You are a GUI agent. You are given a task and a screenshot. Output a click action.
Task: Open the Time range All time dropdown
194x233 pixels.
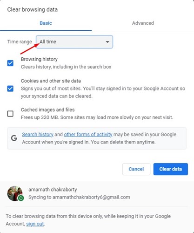[74, 42]
